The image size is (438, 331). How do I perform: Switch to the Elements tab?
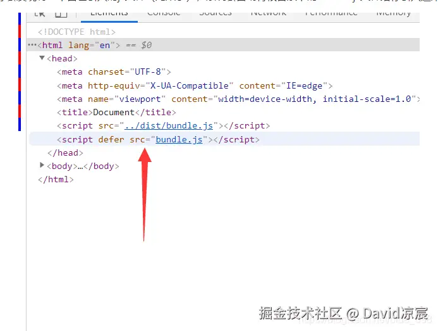(x=109, y=15)
